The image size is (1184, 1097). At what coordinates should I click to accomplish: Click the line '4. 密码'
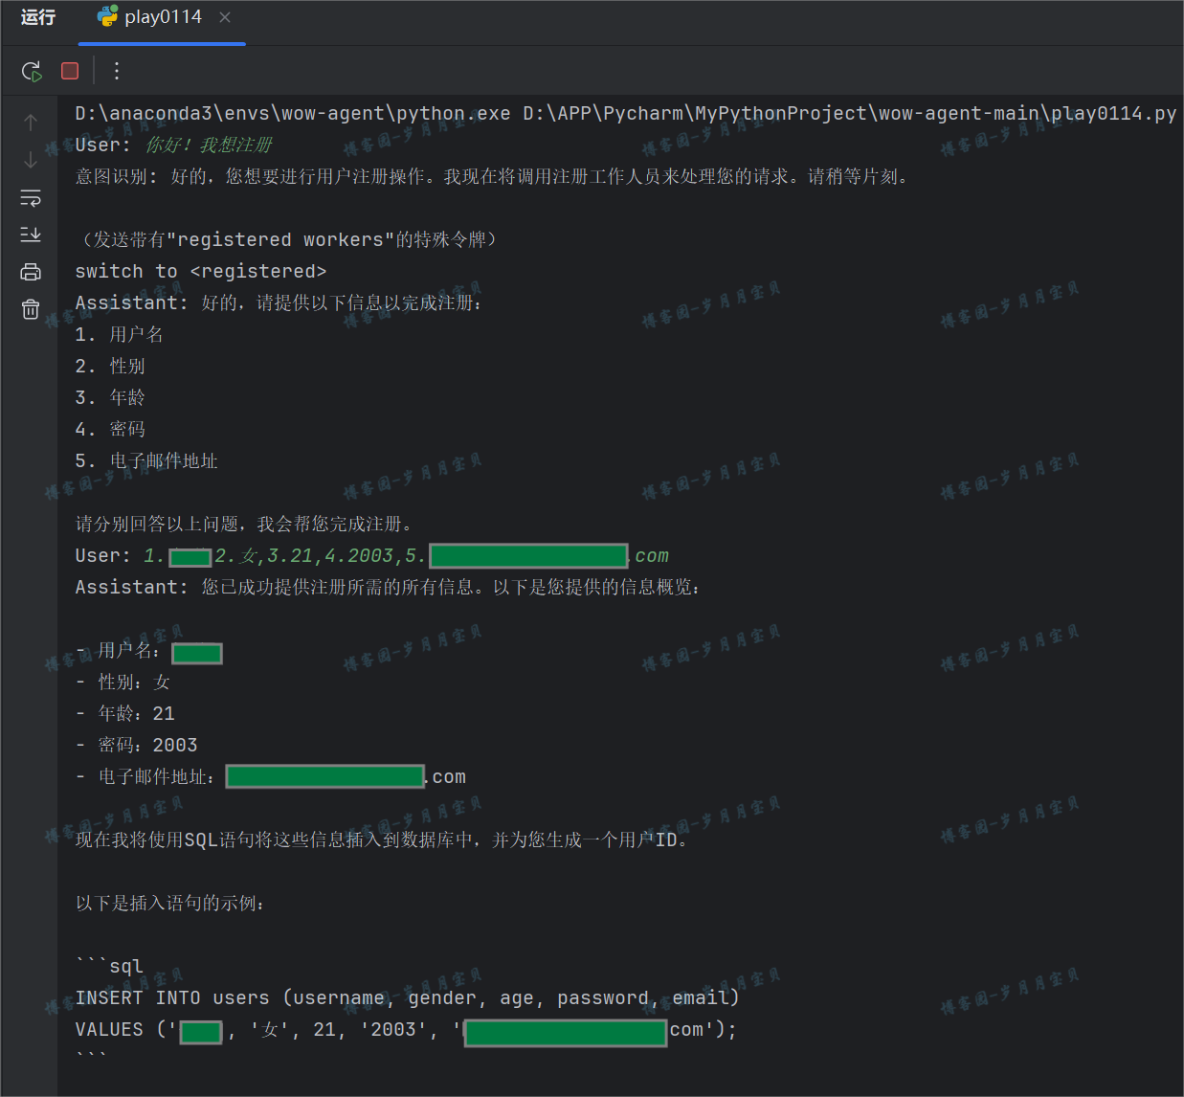click(x=111, y=429)
